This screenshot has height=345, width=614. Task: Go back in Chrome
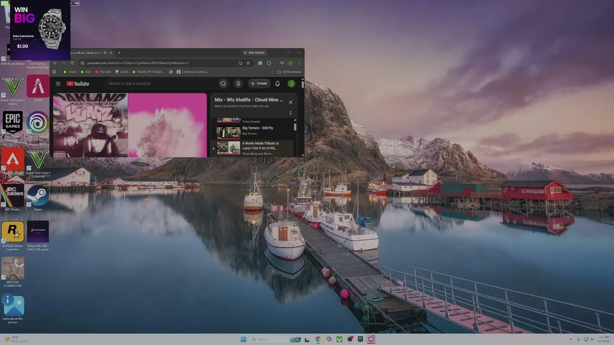55,63
